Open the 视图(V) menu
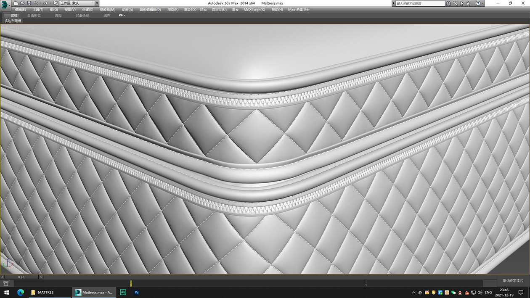 (70, 10)
